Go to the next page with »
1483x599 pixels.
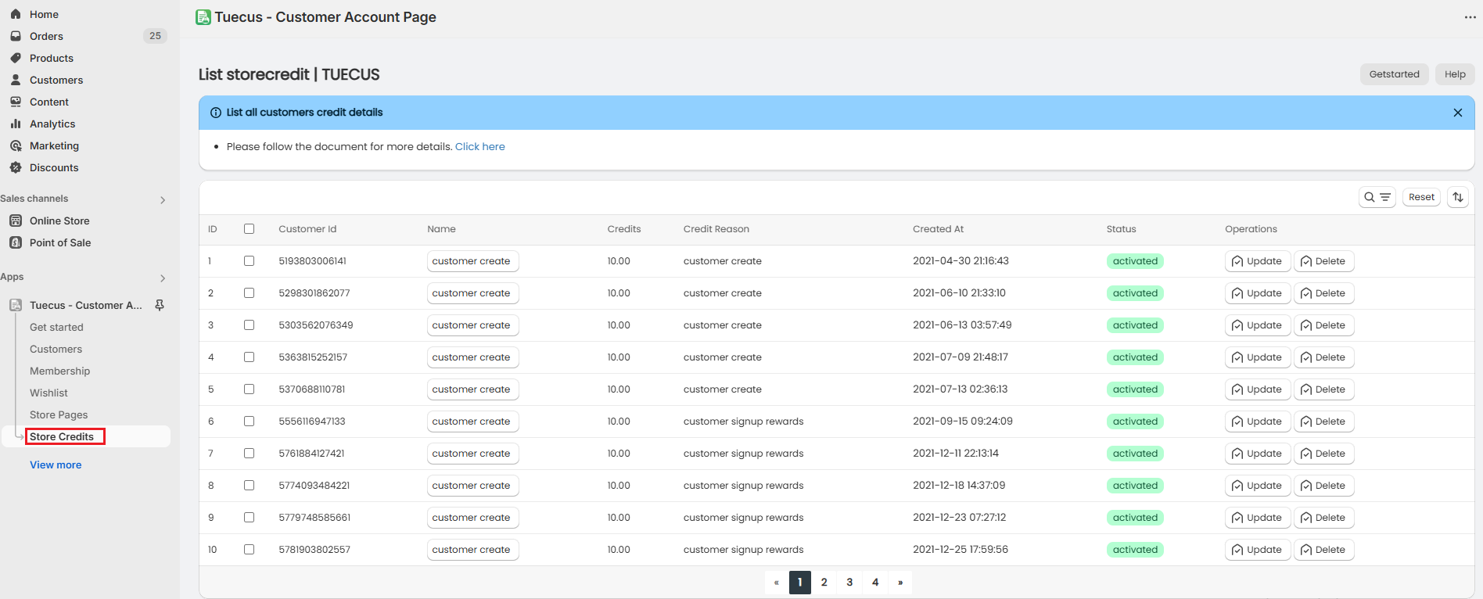tap(900, 583)
